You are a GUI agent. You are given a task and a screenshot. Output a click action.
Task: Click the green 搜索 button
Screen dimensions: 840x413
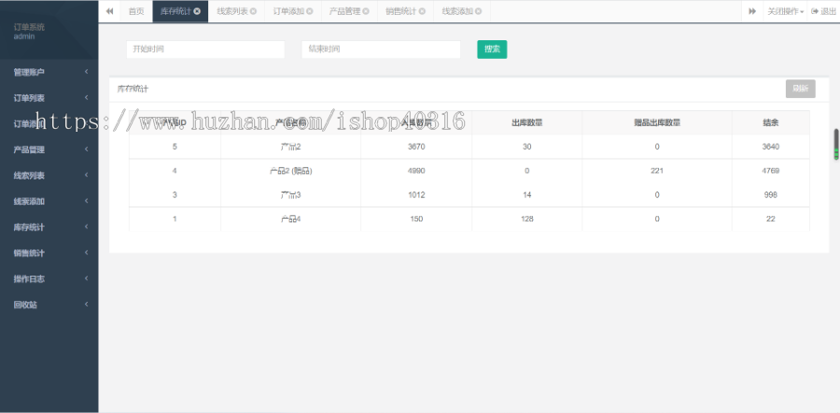tap(492, 50)
